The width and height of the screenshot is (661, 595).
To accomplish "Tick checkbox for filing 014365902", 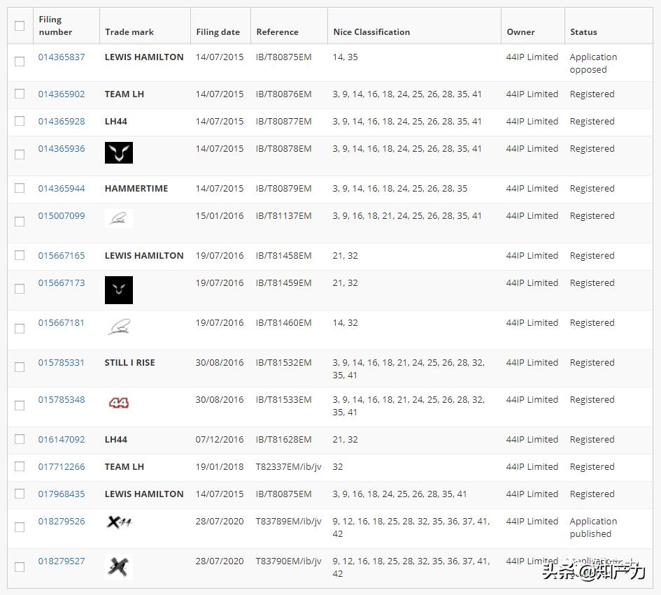I will (x=20, y=94).
